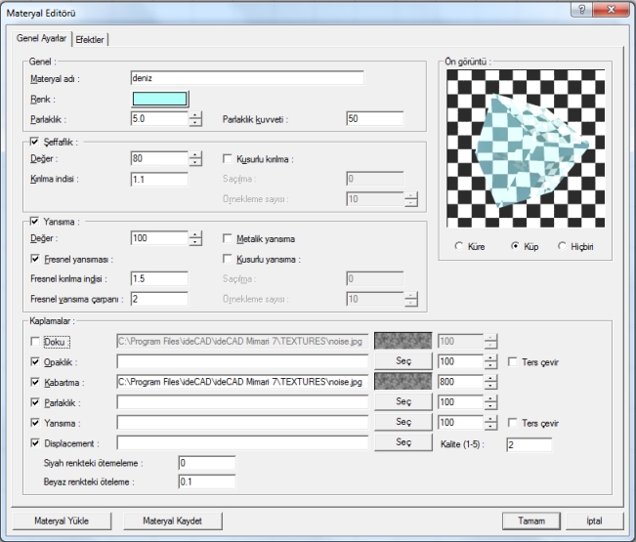636x542 pixels.
Task: Click the Doku noise texture thumbnail
Action: [403, 341]
